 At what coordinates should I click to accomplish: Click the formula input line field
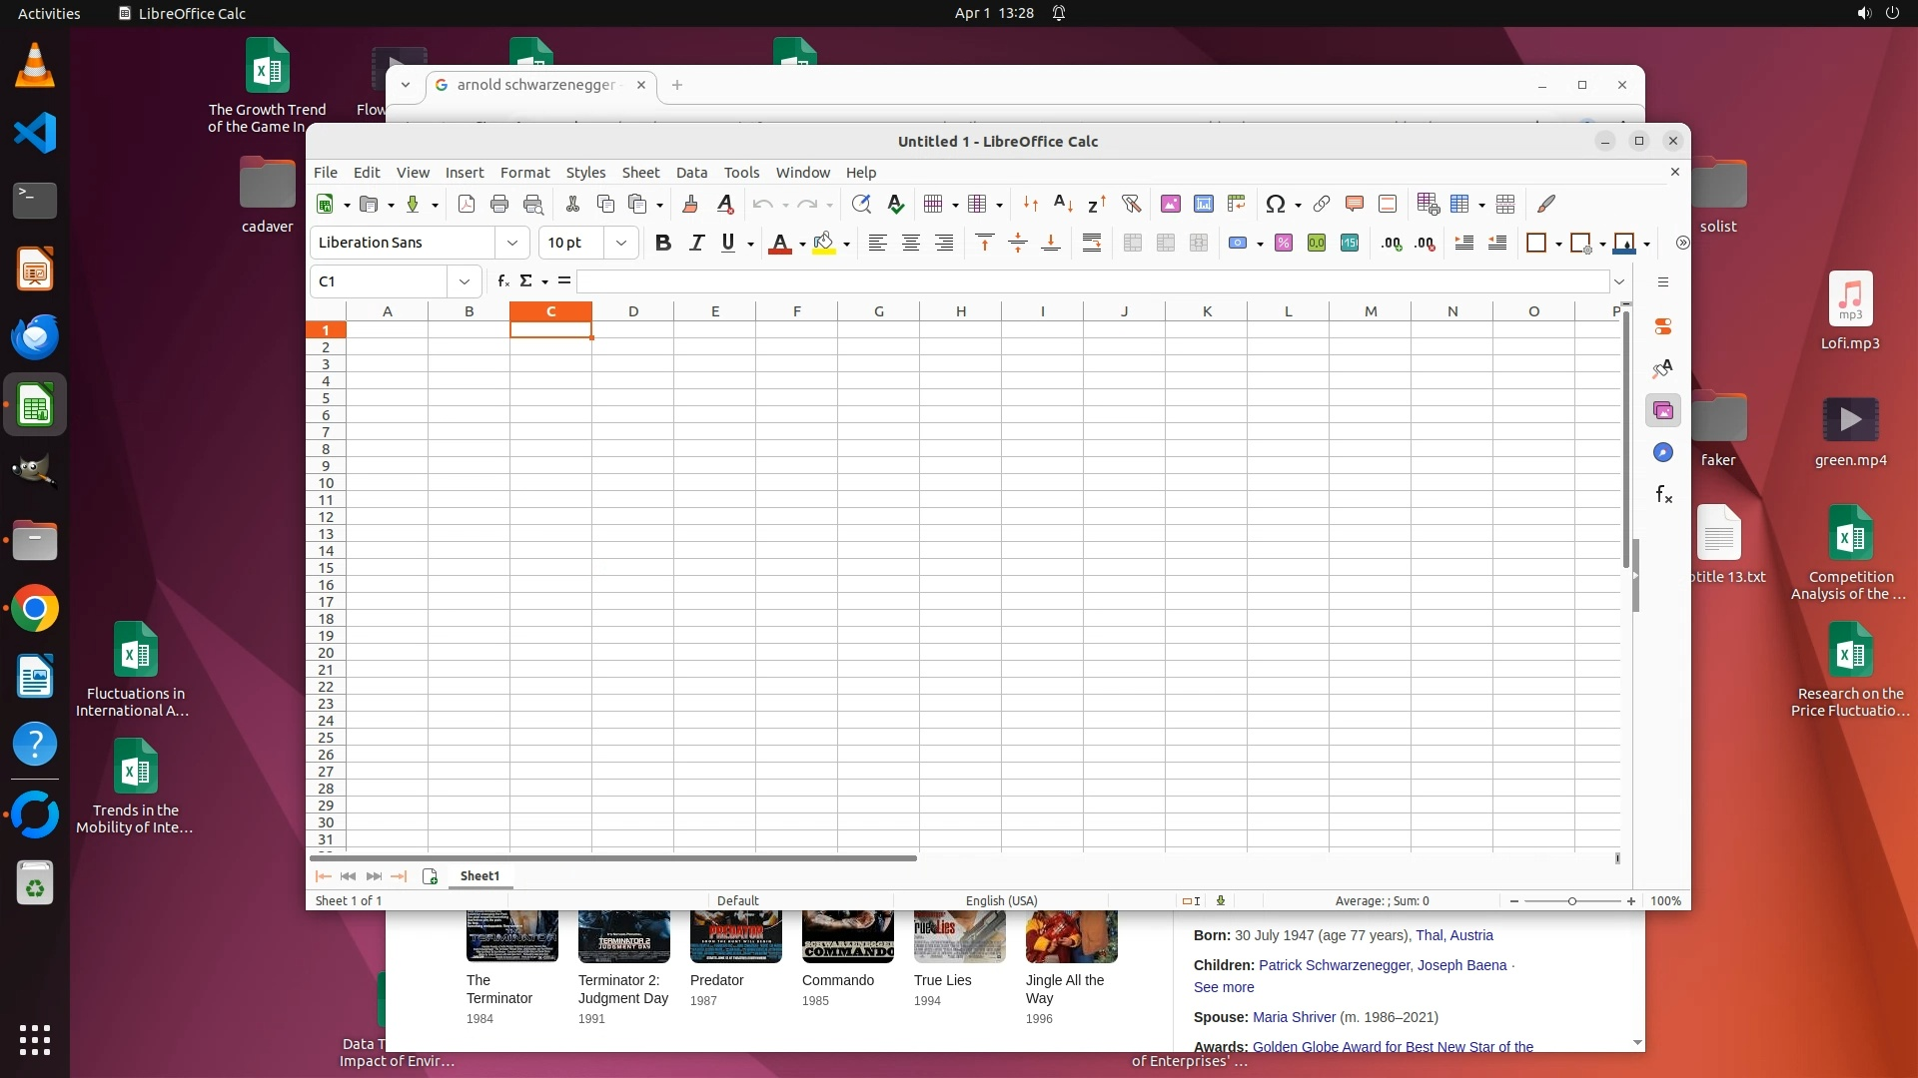(1092, 281)
